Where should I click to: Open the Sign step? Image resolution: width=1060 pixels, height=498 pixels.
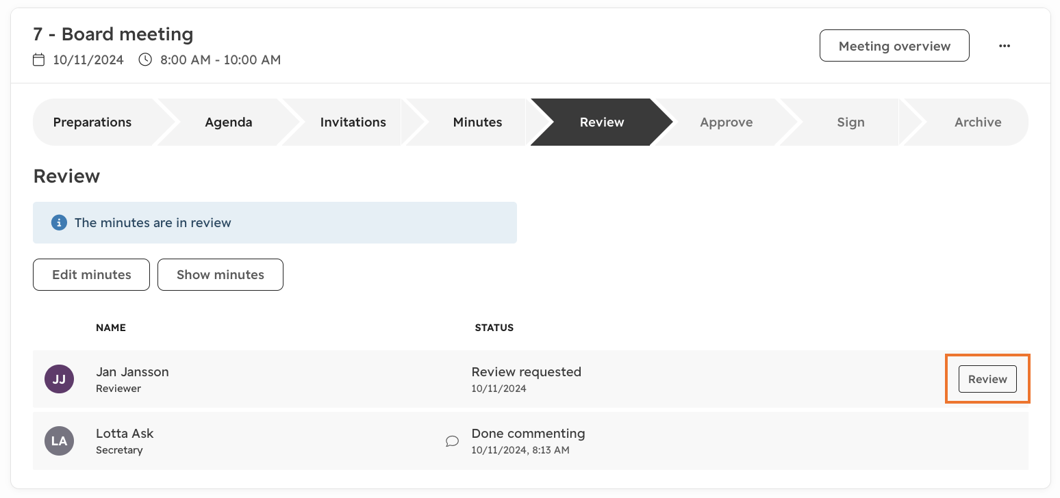850,122
